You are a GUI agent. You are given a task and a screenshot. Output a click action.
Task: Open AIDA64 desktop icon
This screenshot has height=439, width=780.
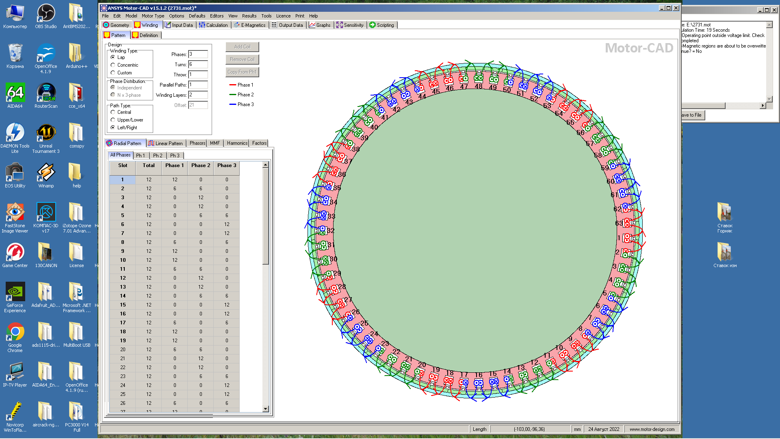(15, 96)
